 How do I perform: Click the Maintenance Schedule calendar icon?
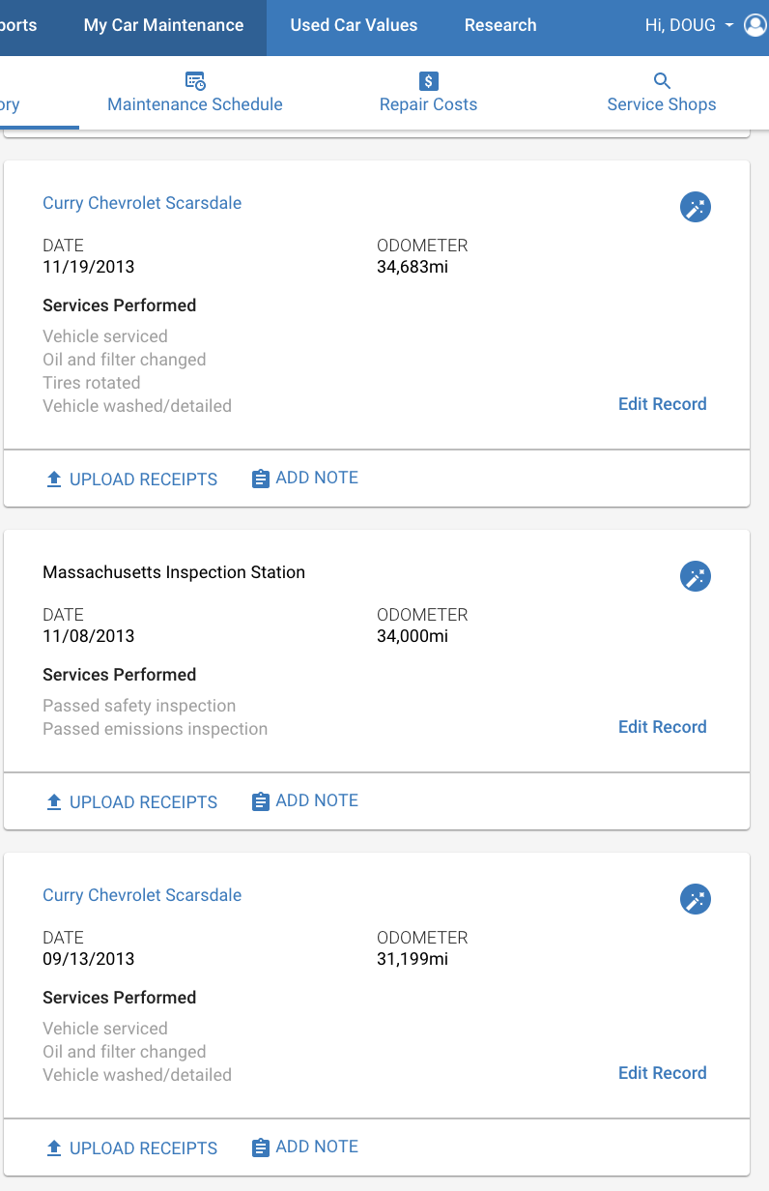(195, 81)
